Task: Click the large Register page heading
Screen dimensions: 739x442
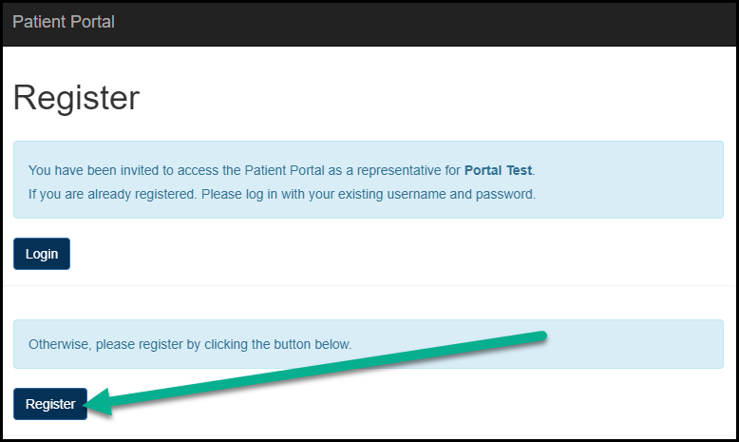Action: click(76, 98)
